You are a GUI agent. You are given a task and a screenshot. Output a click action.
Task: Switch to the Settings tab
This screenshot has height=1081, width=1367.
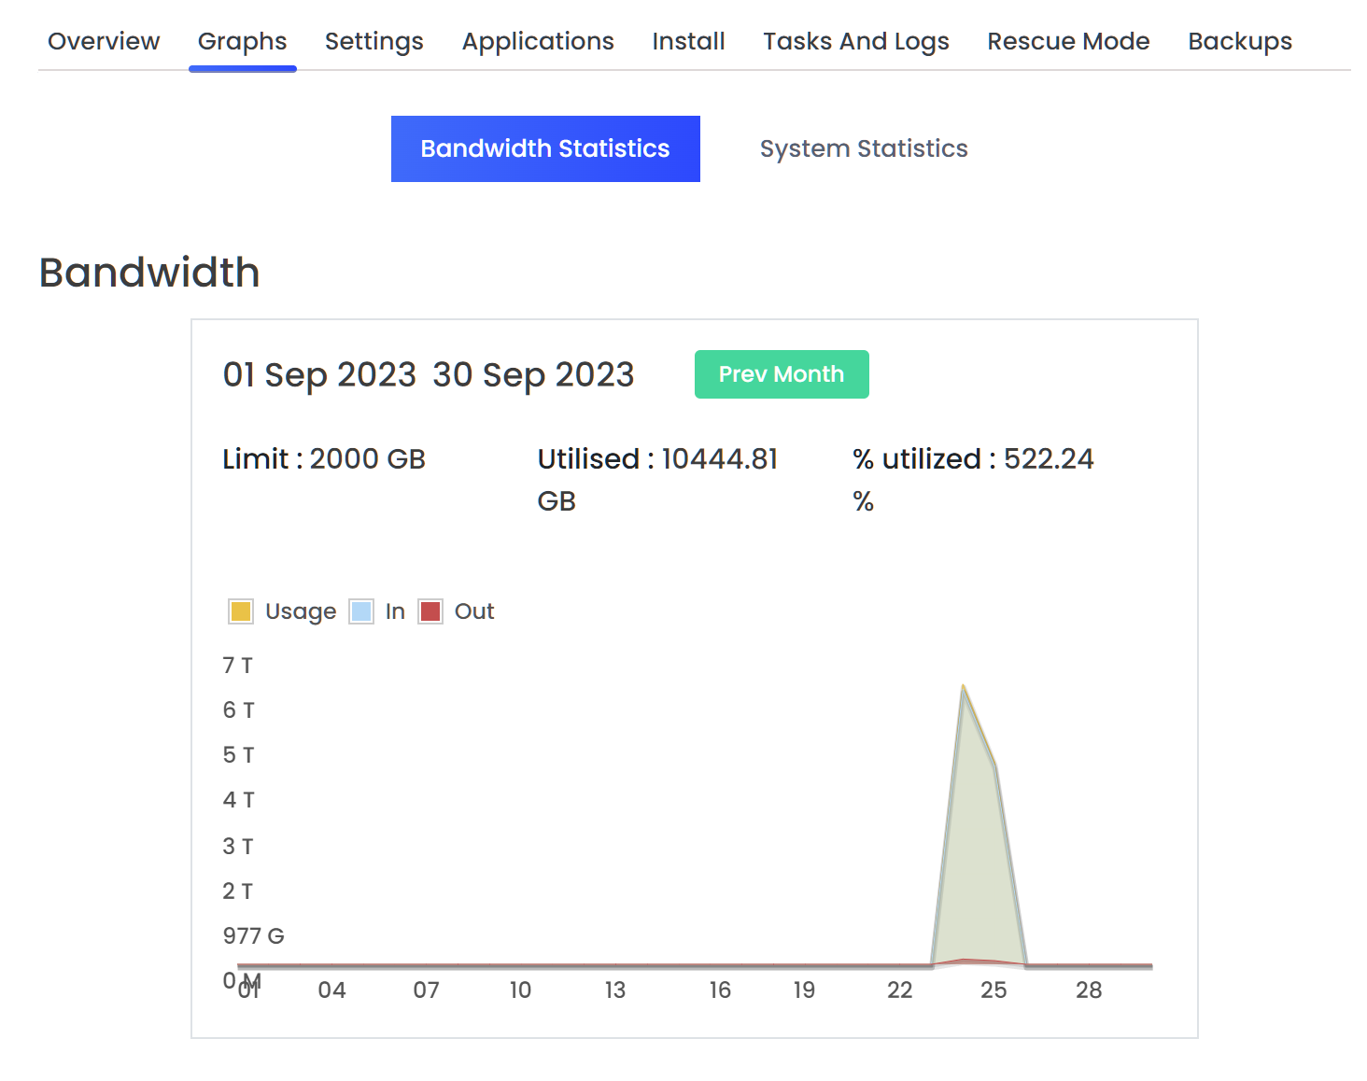click(373, 42)
